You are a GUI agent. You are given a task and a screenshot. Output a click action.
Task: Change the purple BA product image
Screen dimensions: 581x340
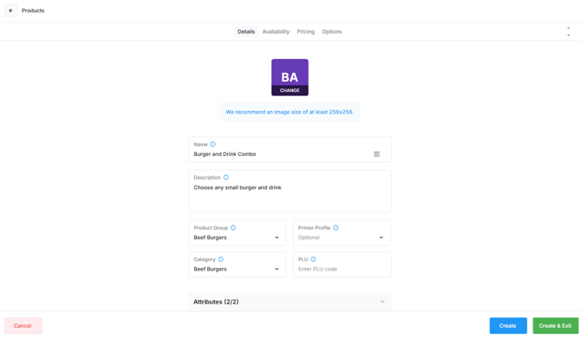point(290,77)
